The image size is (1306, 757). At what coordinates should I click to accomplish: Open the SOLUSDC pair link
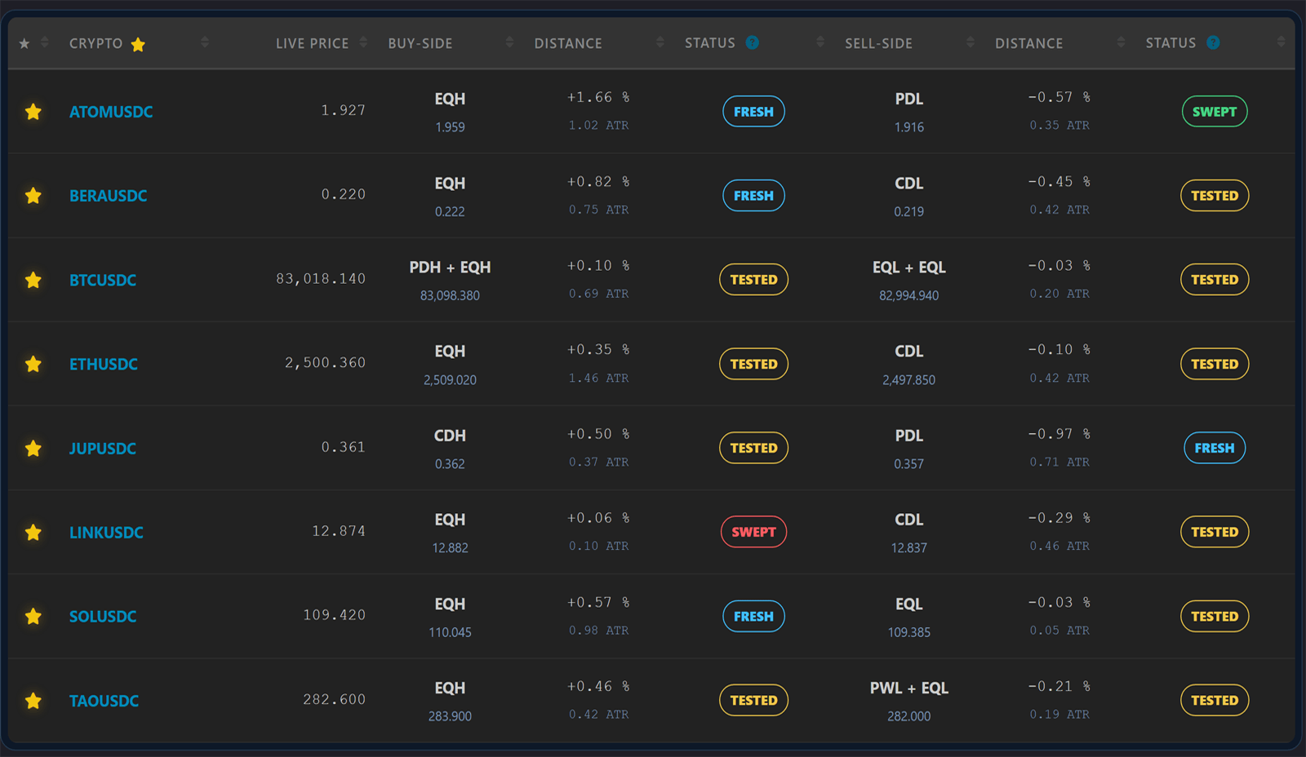(103, 616)
